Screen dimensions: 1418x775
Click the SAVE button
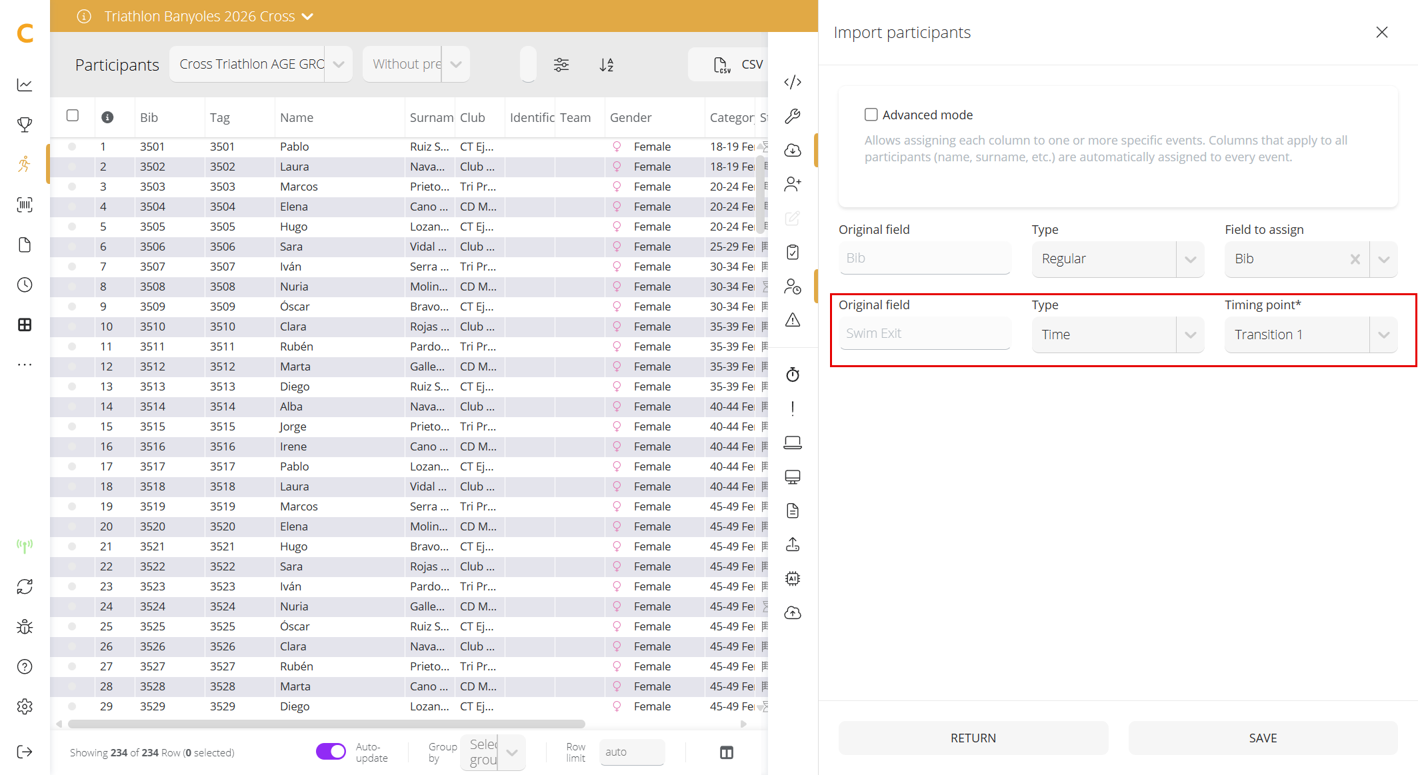tap(1263, 738)
